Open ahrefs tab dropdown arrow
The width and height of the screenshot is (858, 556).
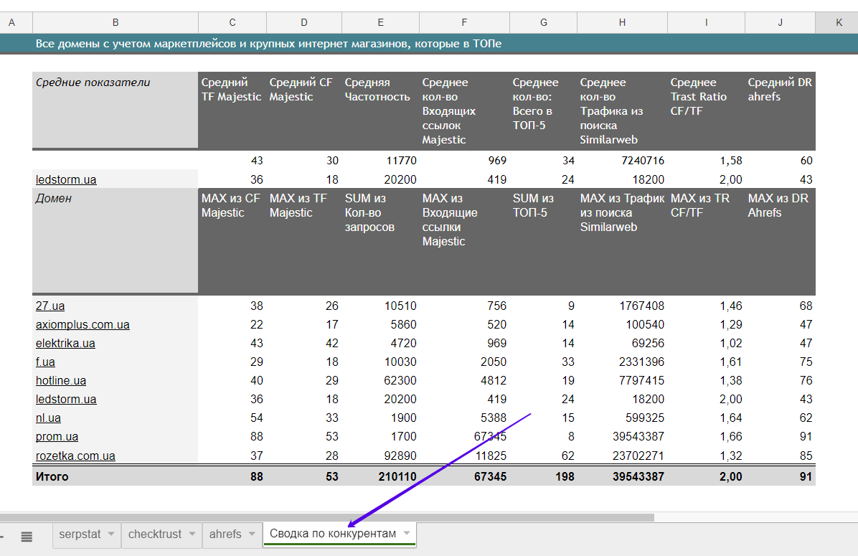[x=251, y=534]
